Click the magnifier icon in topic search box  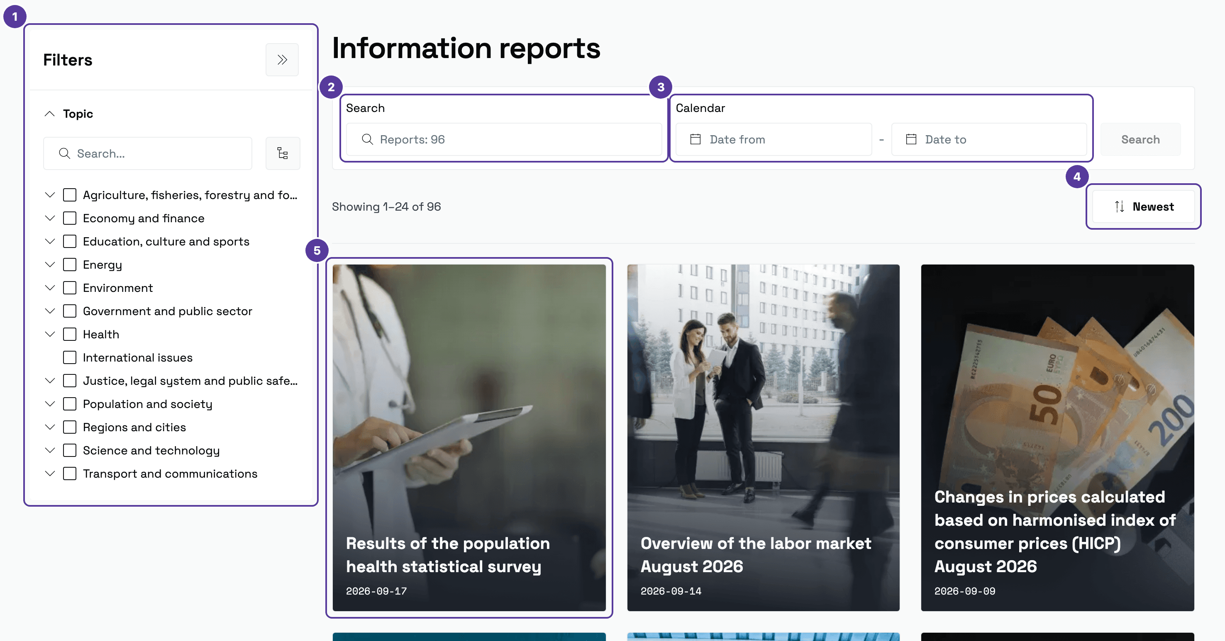(x=64, y=153)
